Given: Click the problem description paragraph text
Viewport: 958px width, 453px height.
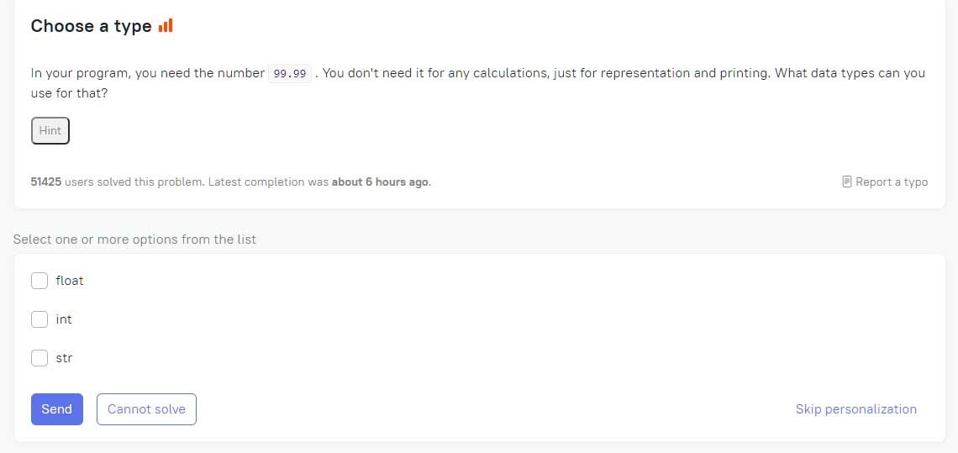Looking at the screenshot, I should [478, 84].
